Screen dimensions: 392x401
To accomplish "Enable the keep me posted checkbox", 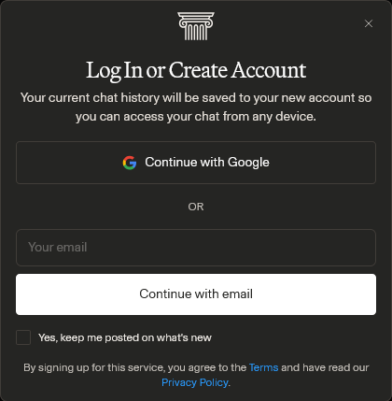I will [23, 337].
